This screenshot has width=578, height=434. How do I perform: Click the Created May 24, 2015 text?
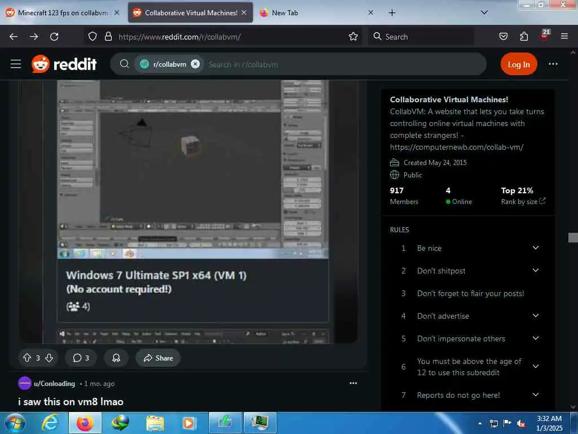(435, 162)
